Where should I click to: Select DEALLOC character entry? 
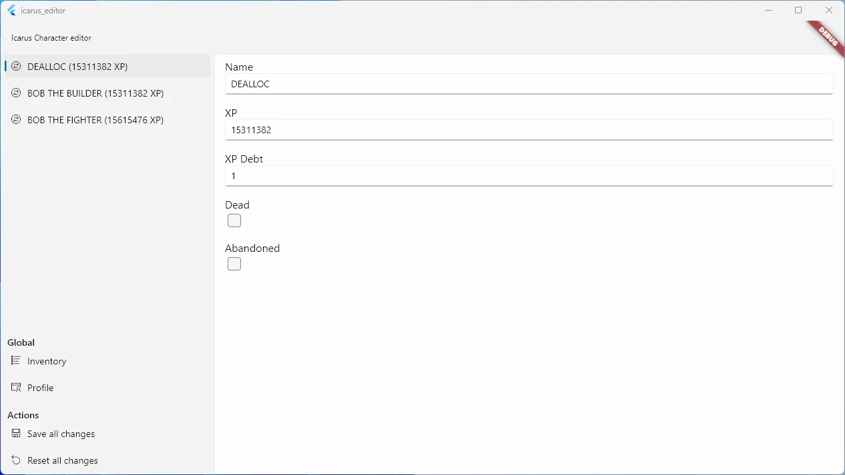click(77, 67)
